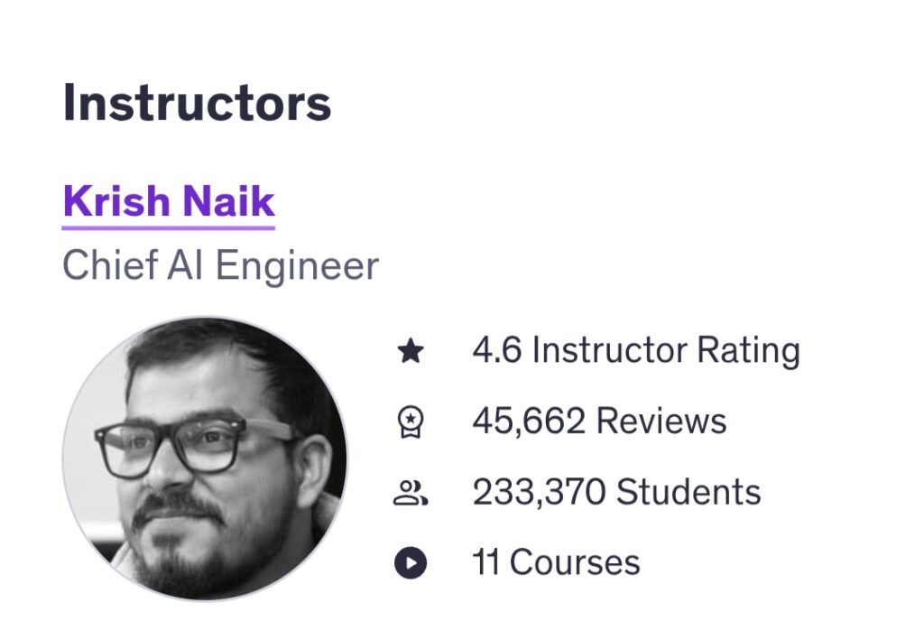Select the "Instructors" section heading

197,103
